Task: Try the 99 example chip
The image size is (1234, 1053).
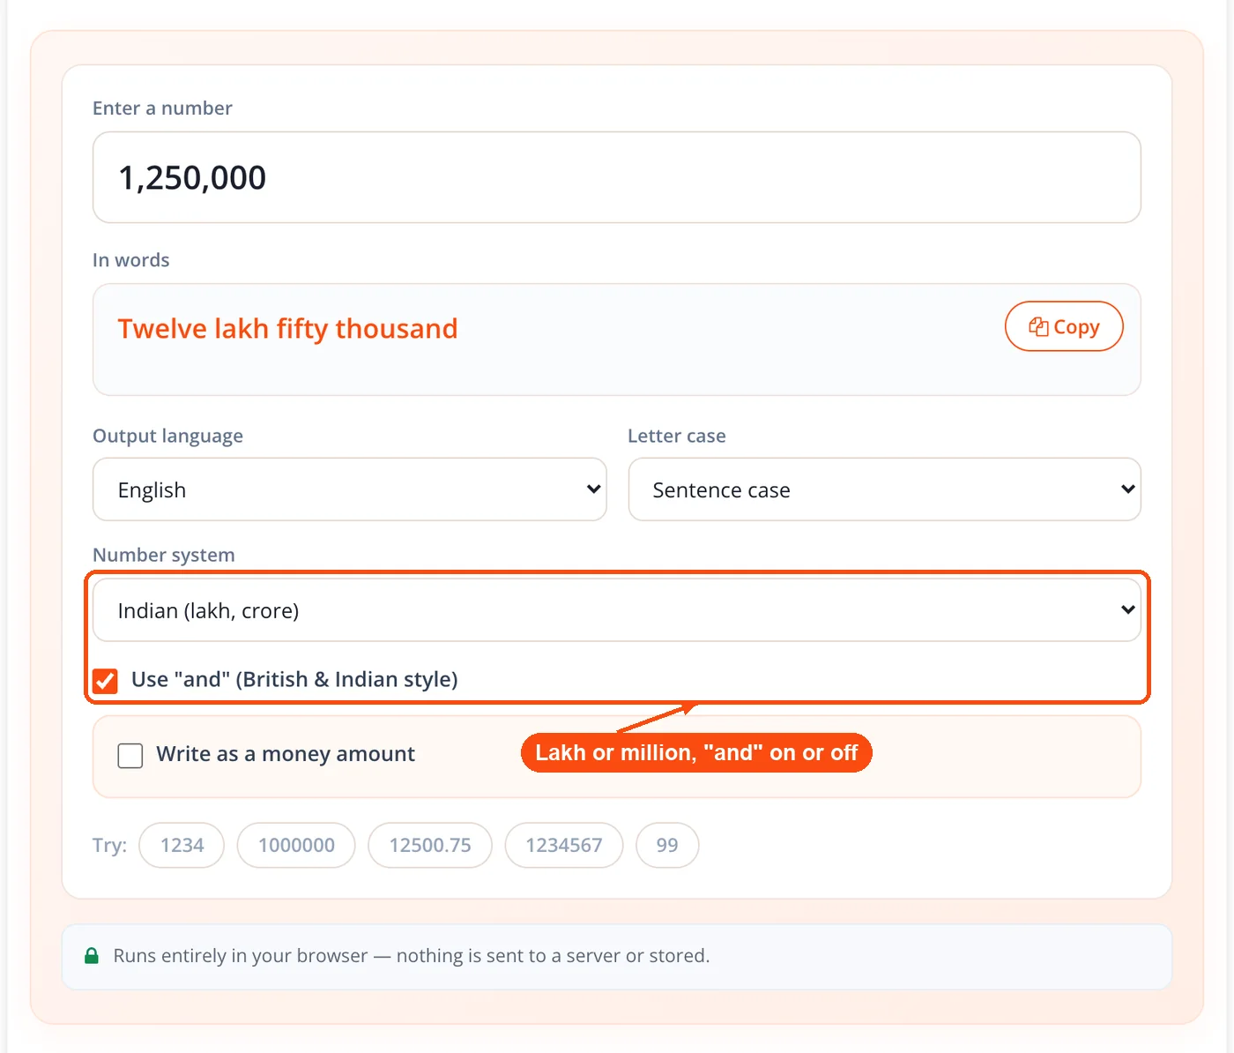Action: point(667,845)
